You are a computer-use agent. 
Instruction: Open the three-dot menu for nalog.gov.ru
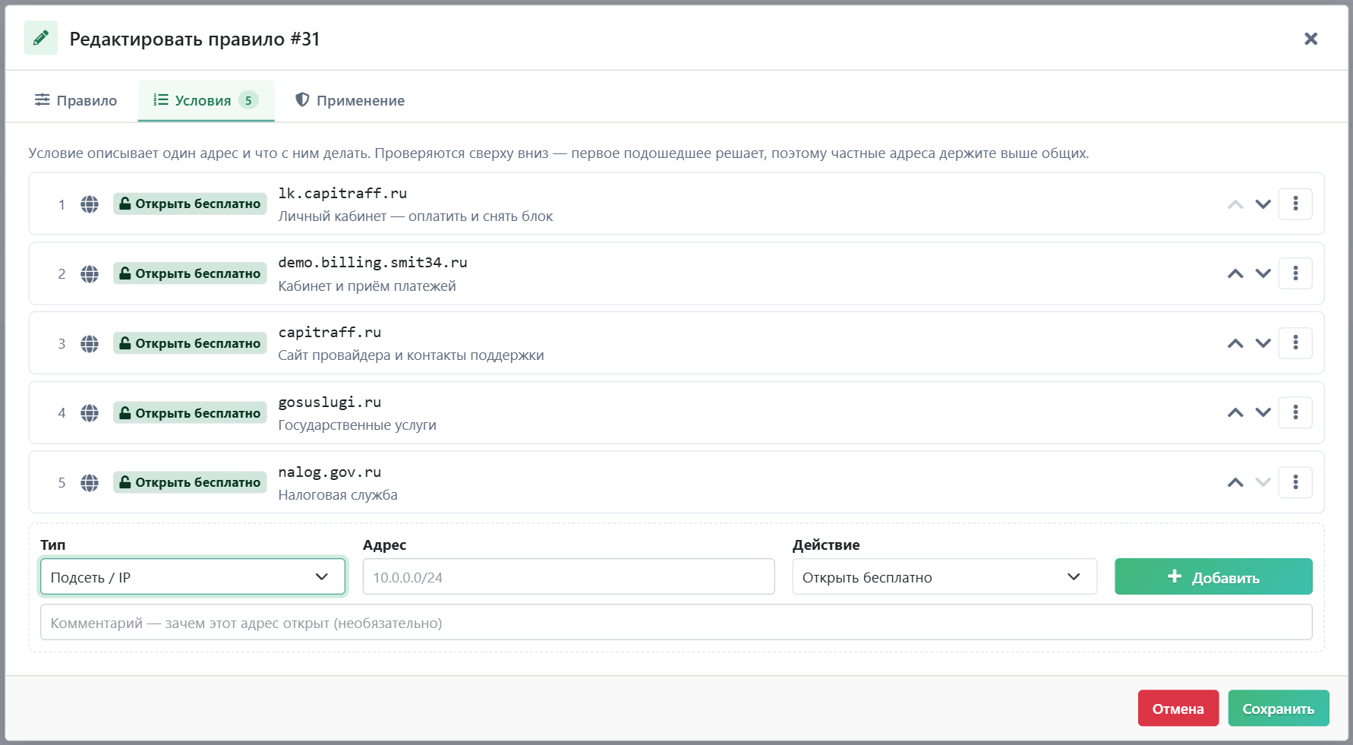1295,482
